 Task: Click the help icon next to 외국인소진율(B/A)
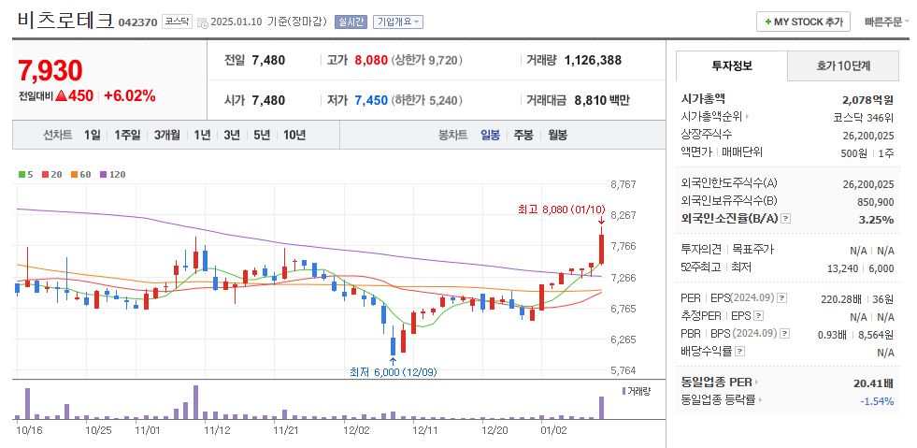pyautogui.click(x=786, y=218)
